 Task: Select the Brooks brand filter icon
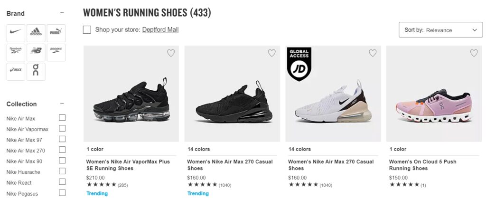56,52
